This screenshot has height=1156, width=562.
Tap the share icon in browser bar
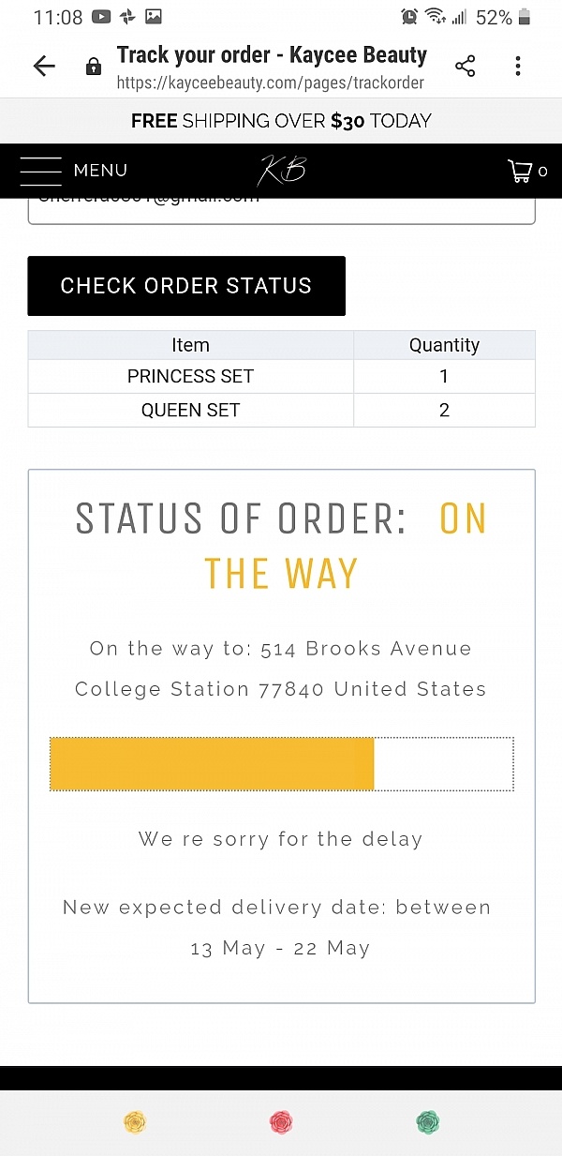465,66
